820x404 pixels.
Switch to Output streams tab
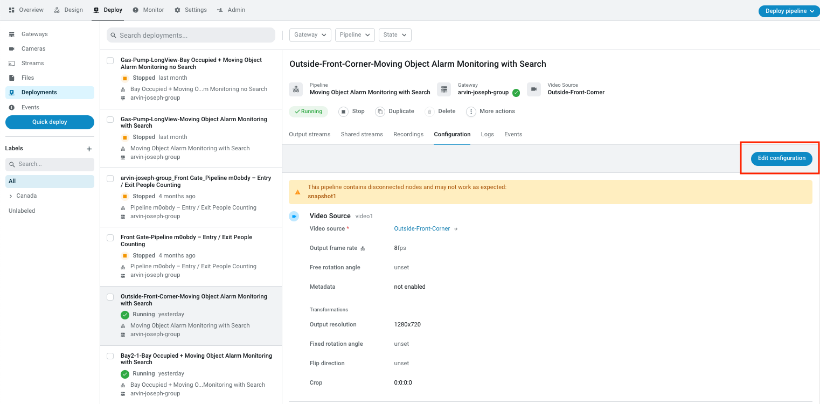click(x=310, y=134)
